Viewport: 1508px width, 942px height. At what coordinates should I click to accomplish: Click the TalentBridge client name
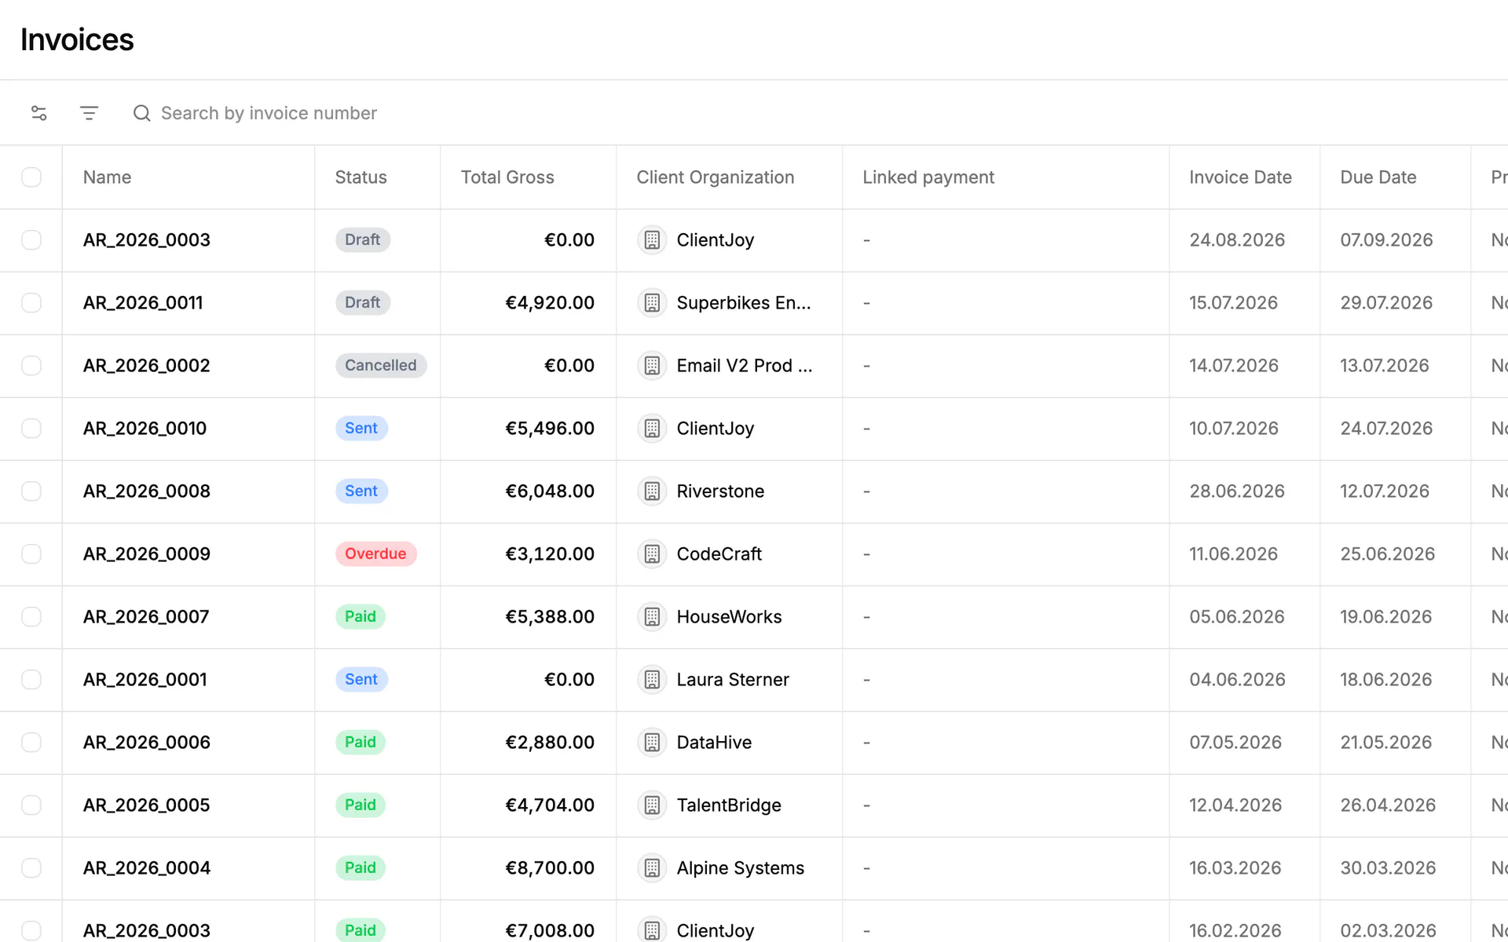(729, 805)
